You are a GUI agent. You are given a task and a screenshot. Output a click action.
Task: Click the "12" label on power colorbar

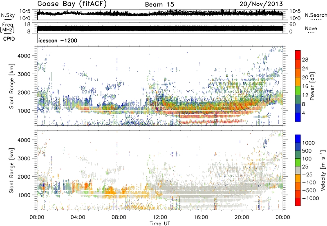tap(305, 95)
